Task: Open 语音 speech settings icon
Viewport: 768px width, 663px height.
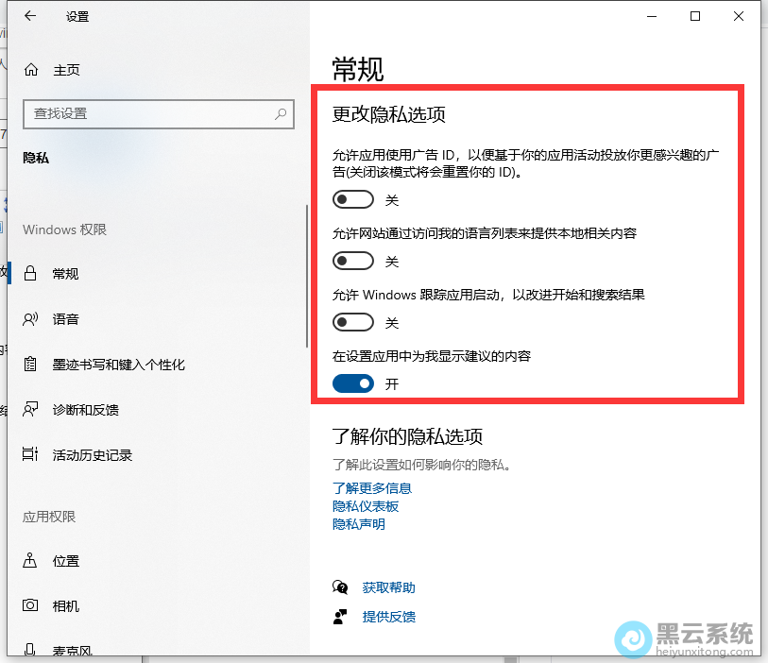Action: tap(31, 319)
